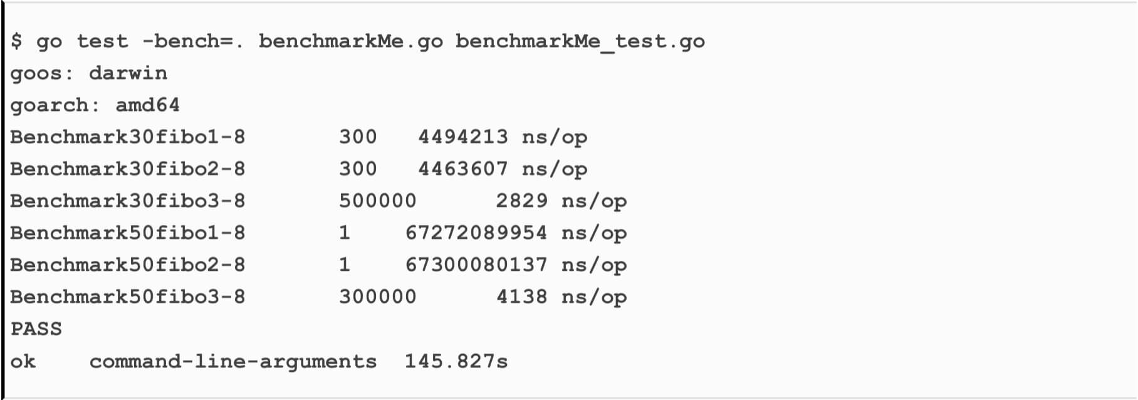Click the benchmarkMe.go filename
Image resolution: width=1138 pixels, height=400 pixels.
(351, 42)
